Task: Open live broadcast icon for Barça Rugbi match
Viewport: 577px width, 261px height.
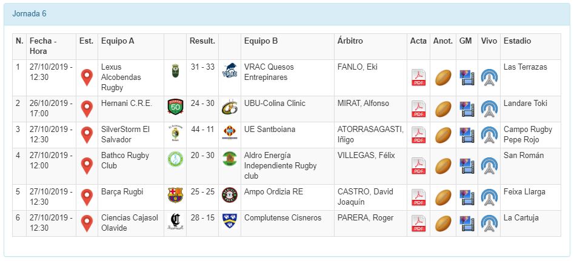Action: pos(489,197)
